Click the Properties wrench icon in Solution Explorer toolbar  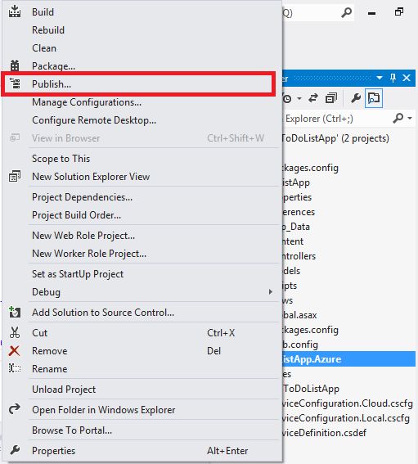click(356, 98)
